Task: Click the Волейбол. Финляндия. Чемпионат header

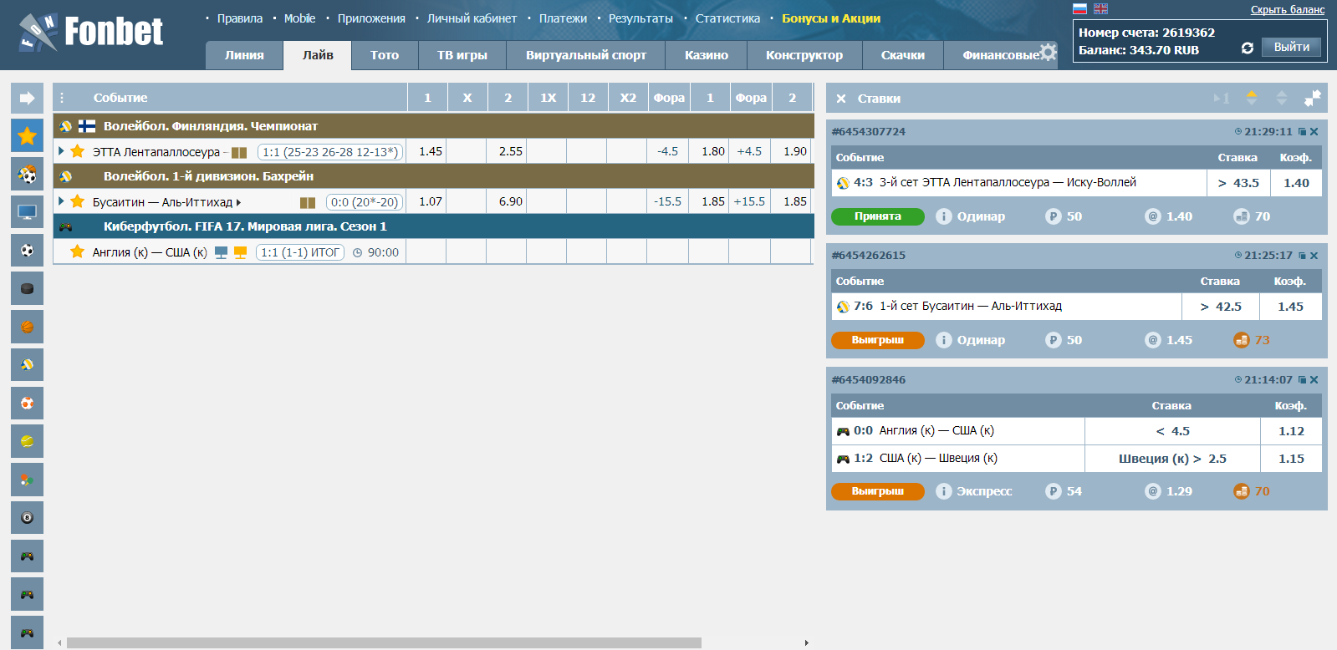Action: tap(433, 126)
